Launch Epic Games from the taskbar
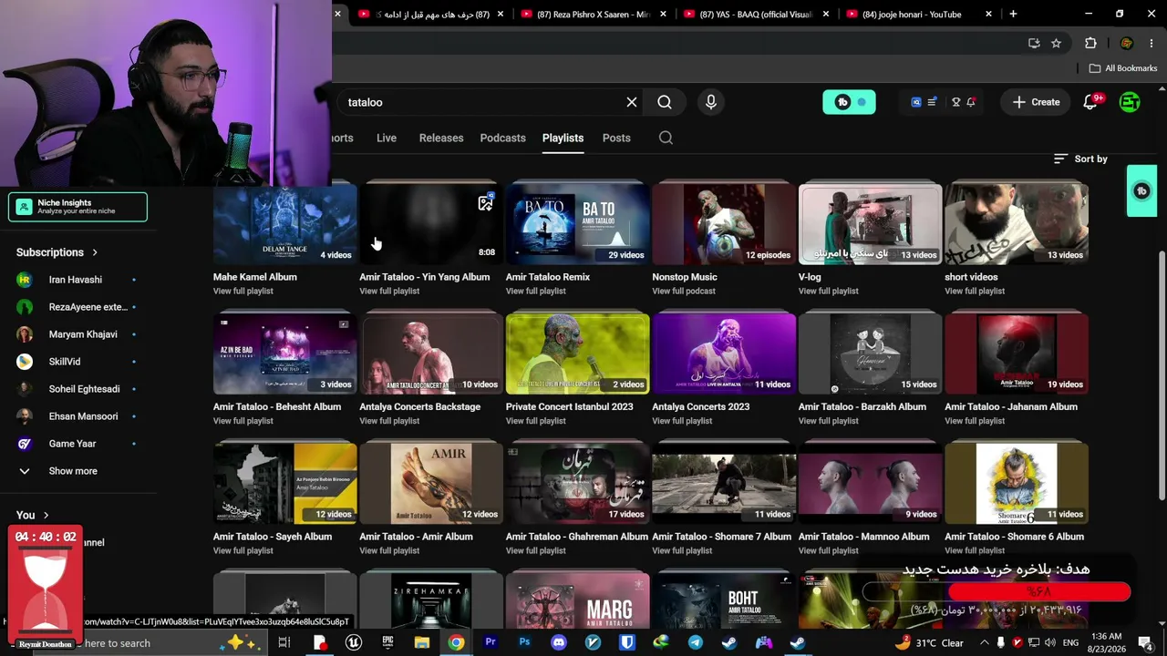 pos(387,642)
